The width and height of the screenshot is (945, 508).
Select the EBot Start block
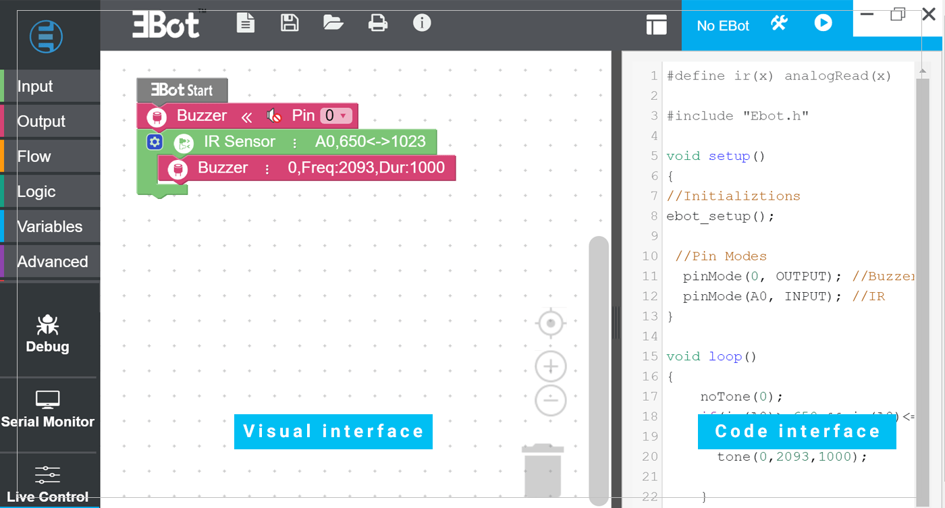(x=182, y=90)
